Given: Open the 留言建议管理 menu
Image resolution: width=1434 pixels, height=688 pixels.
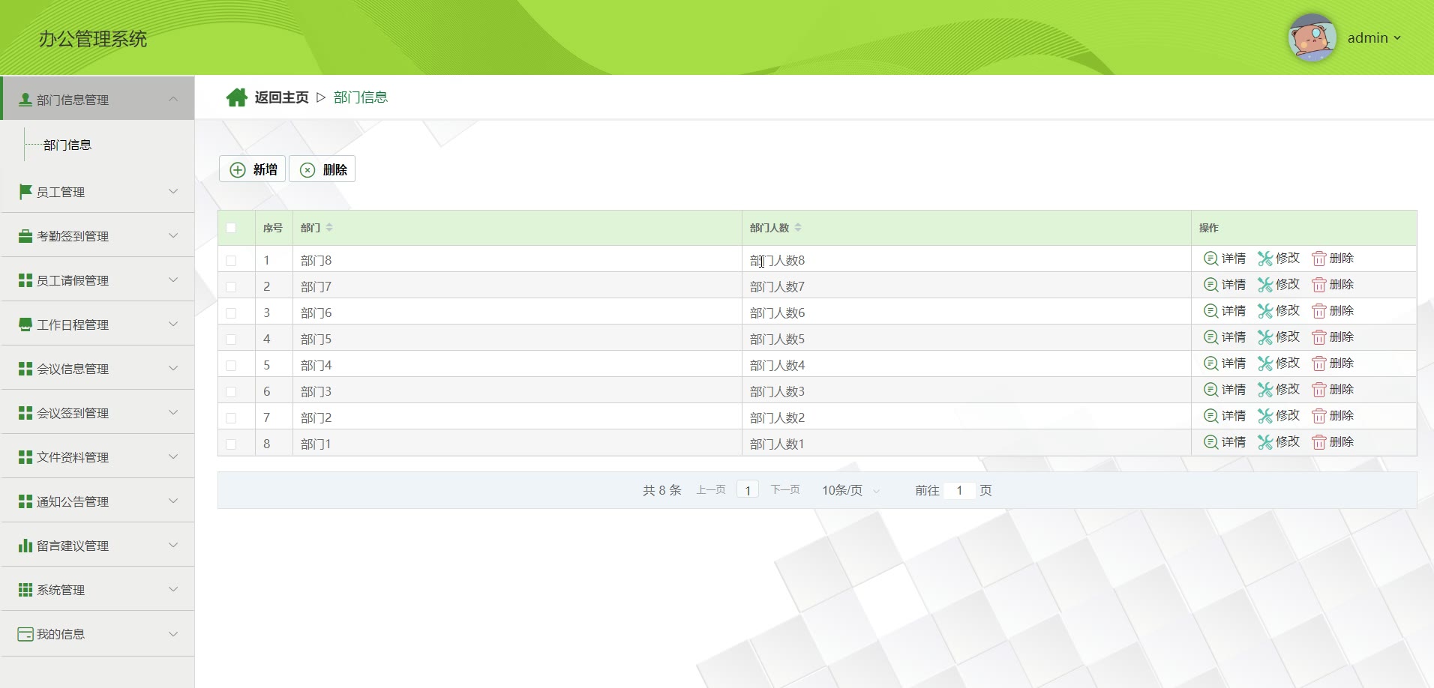Looking at the screenshot, I should (x=97, y=546).
